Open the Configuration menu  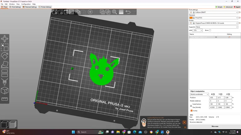[26, 4]
